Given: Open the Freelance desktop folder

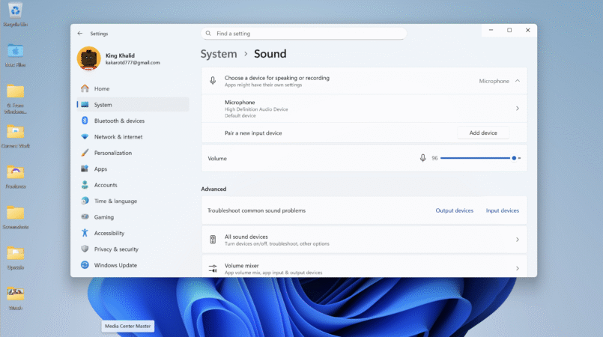Looking at the screenshot, I should (x=16, y=177).
